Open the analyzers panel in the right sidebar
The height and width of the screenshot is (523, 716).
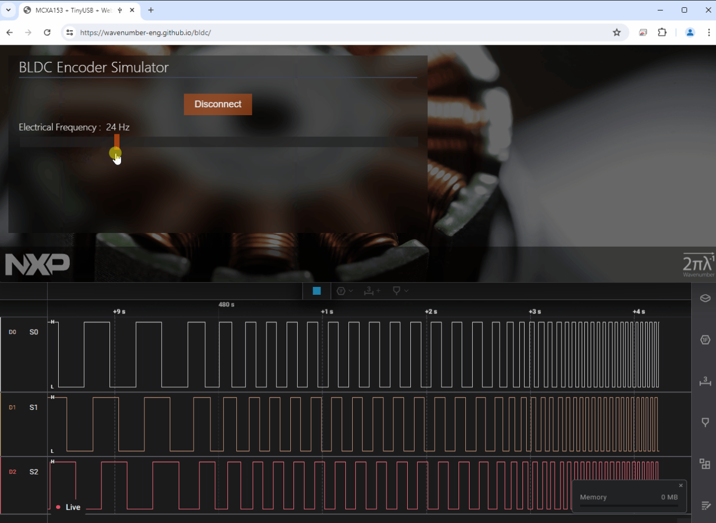(705, 340)
